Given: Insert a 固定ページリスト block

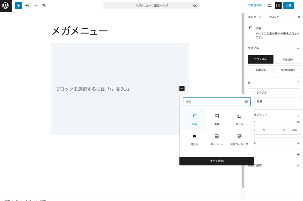Looking at the screenshot, I should coord(239,139).
